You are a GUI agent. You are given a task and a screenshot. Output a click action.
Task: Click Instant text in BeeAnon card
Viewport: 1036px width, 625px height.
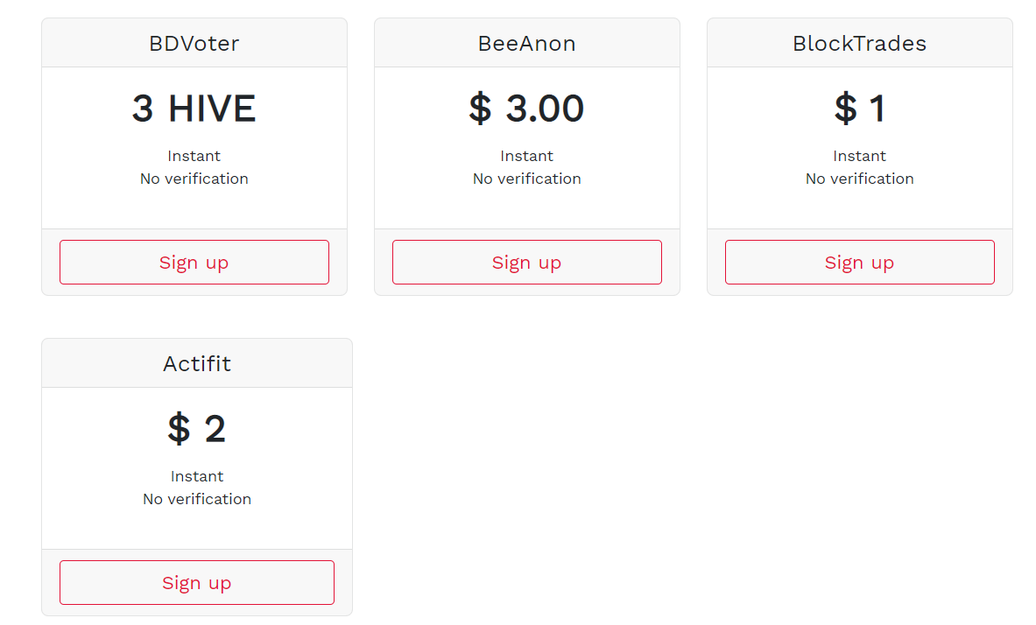(526, 156)
